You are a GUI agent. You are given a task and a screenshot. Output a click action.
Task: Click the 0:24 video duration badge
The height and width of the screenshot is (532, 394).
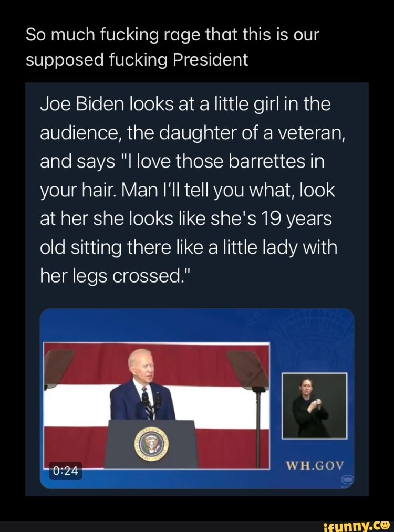[x=65, y=471]
